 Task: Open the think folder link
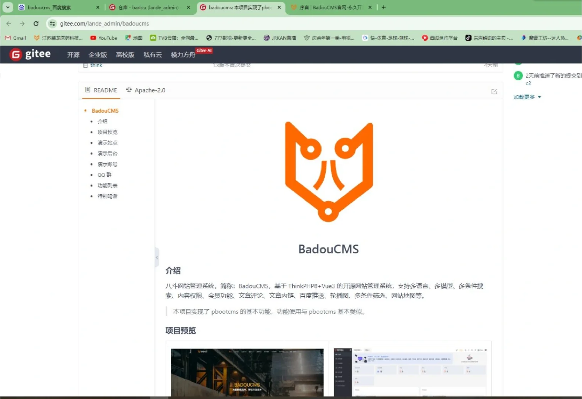point(96,65)
